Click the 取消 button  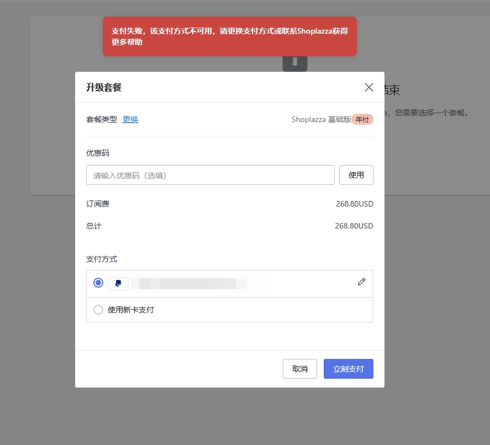(x=300, y=369)
